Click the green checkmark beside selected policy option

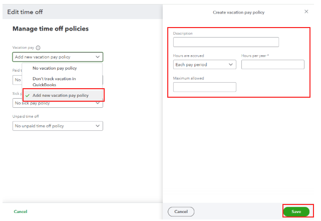pyautogui.click(x=28, y=95)
